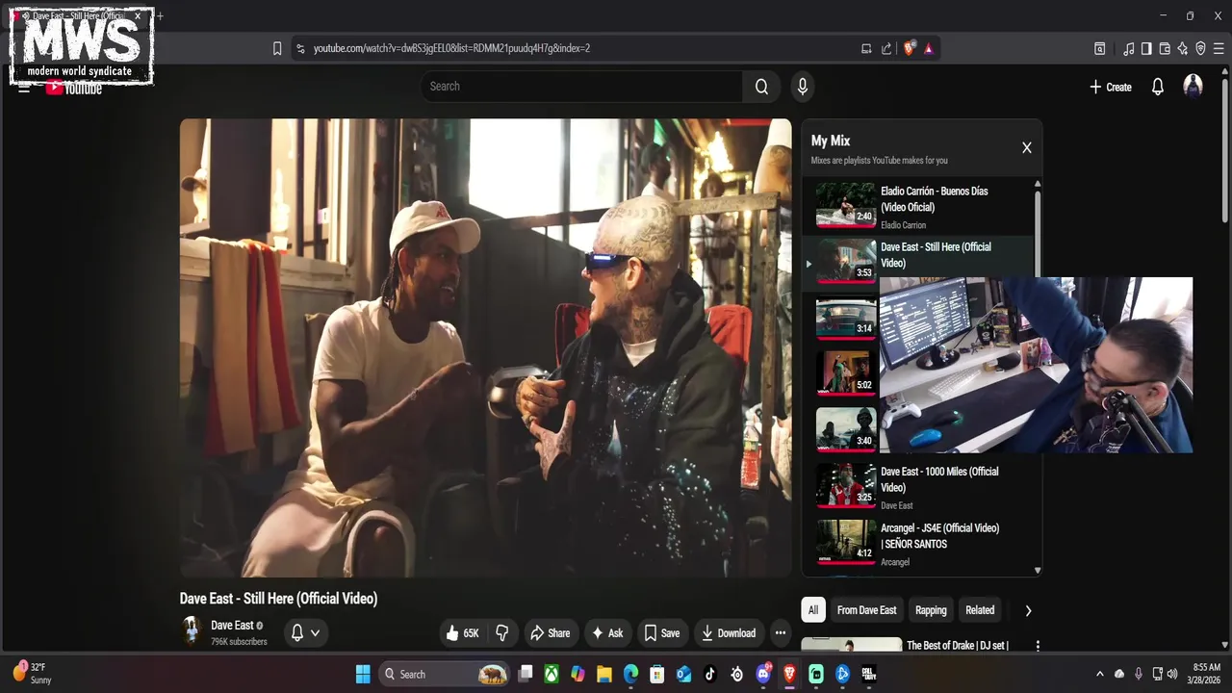This screenshot has width=1232, height=693.
Task: Open the volume speaker tray icon
Action: pyautogui.click(x=1172, y=674)
